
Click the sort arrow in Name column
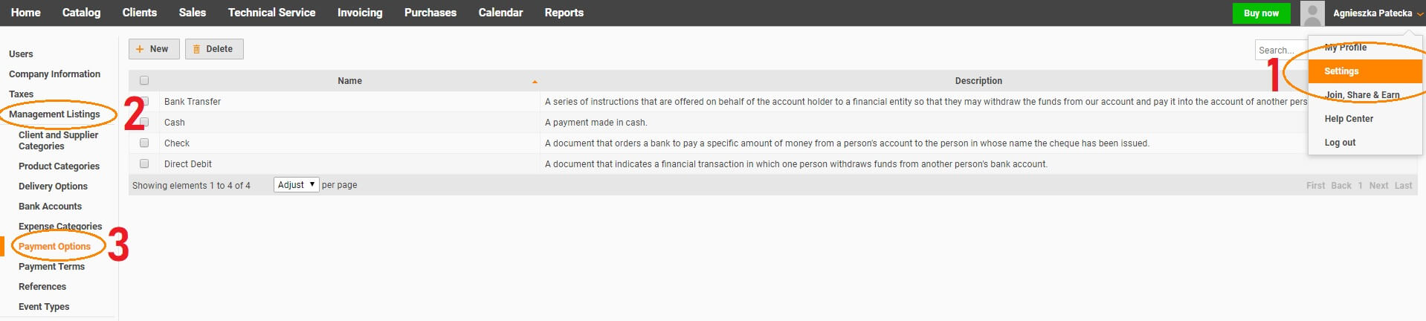coord(535,81)
